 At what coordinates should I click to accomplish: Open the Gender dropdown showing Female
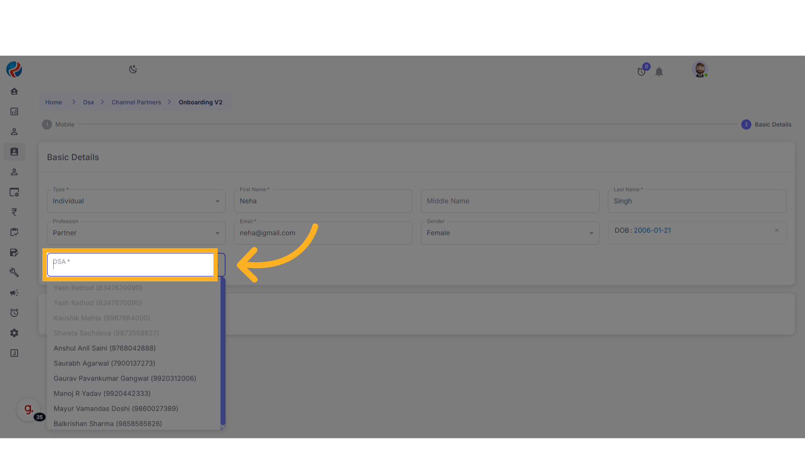point(510,233)
